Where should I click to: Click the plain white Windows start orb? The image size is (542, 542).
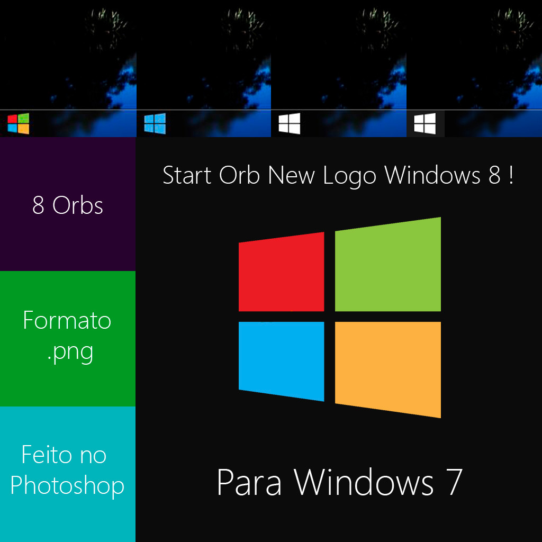[290, 123]
